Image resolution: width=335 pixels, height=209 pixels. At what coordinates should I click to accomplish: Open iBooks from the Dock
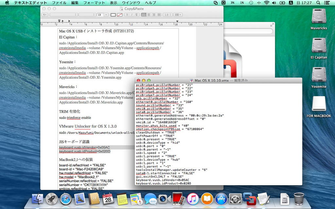[207, 199]
